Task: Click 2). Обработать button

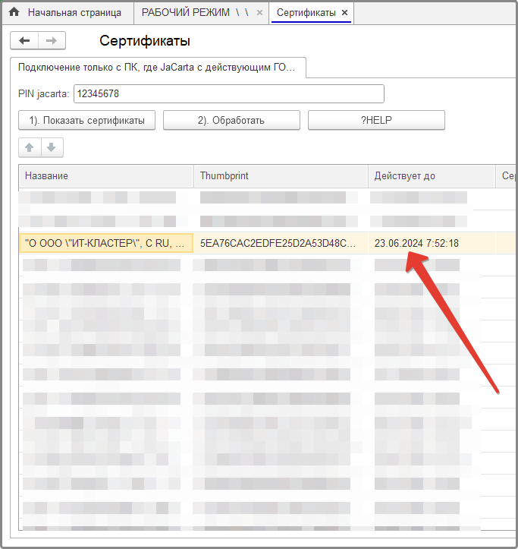Action: pos(231,121)
